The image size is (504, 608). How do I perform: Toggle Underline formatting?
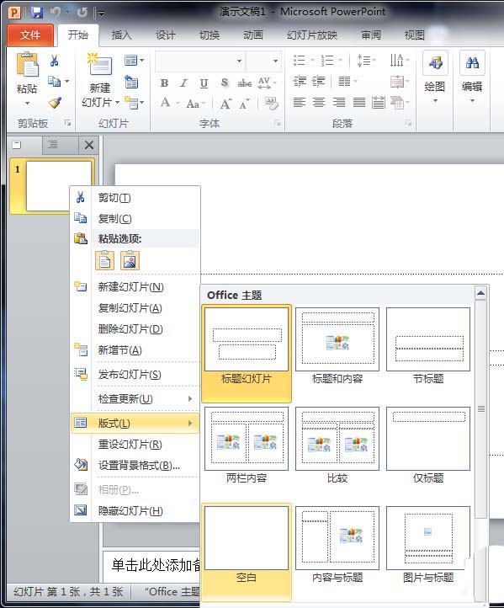click(x=204, y=83)
